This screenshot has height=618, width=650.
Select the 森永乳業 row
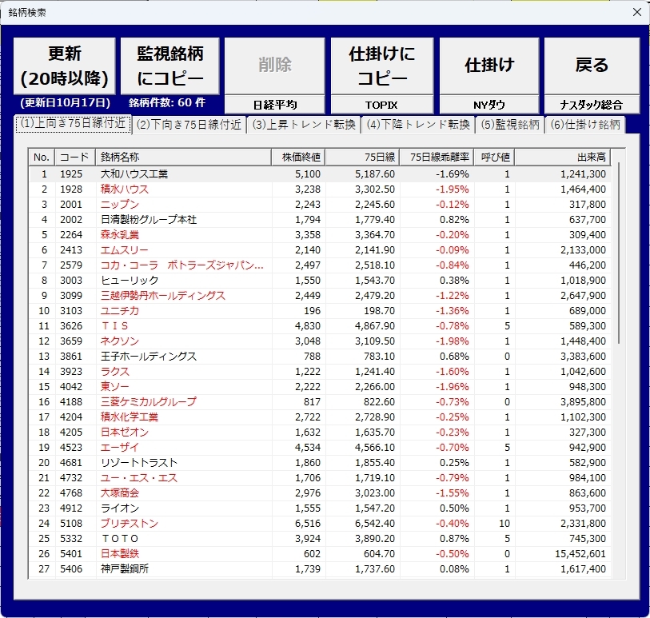(320, 235)
